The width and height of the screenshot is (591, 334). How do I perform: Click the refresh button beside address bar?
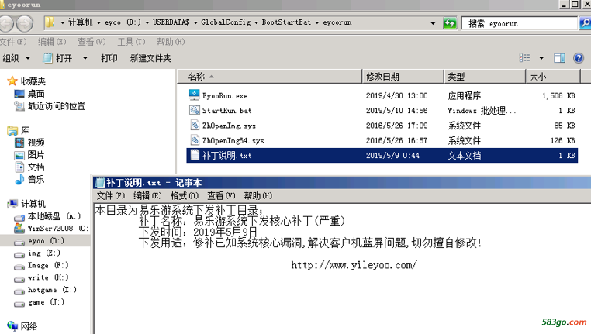(x=450, y=23)
